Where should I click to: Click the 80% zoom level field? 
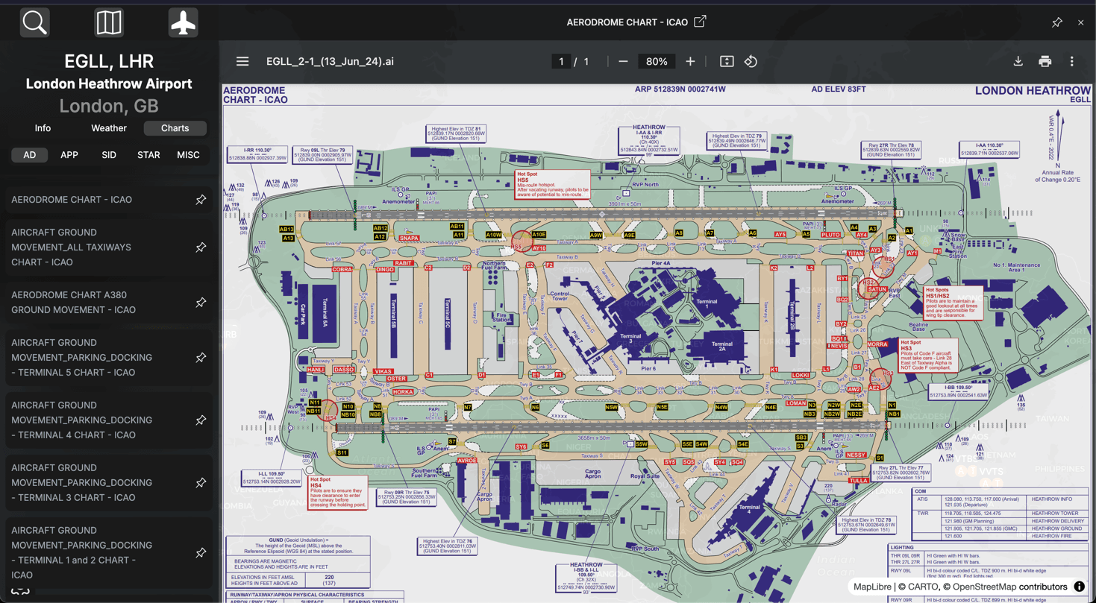(657, 62)
